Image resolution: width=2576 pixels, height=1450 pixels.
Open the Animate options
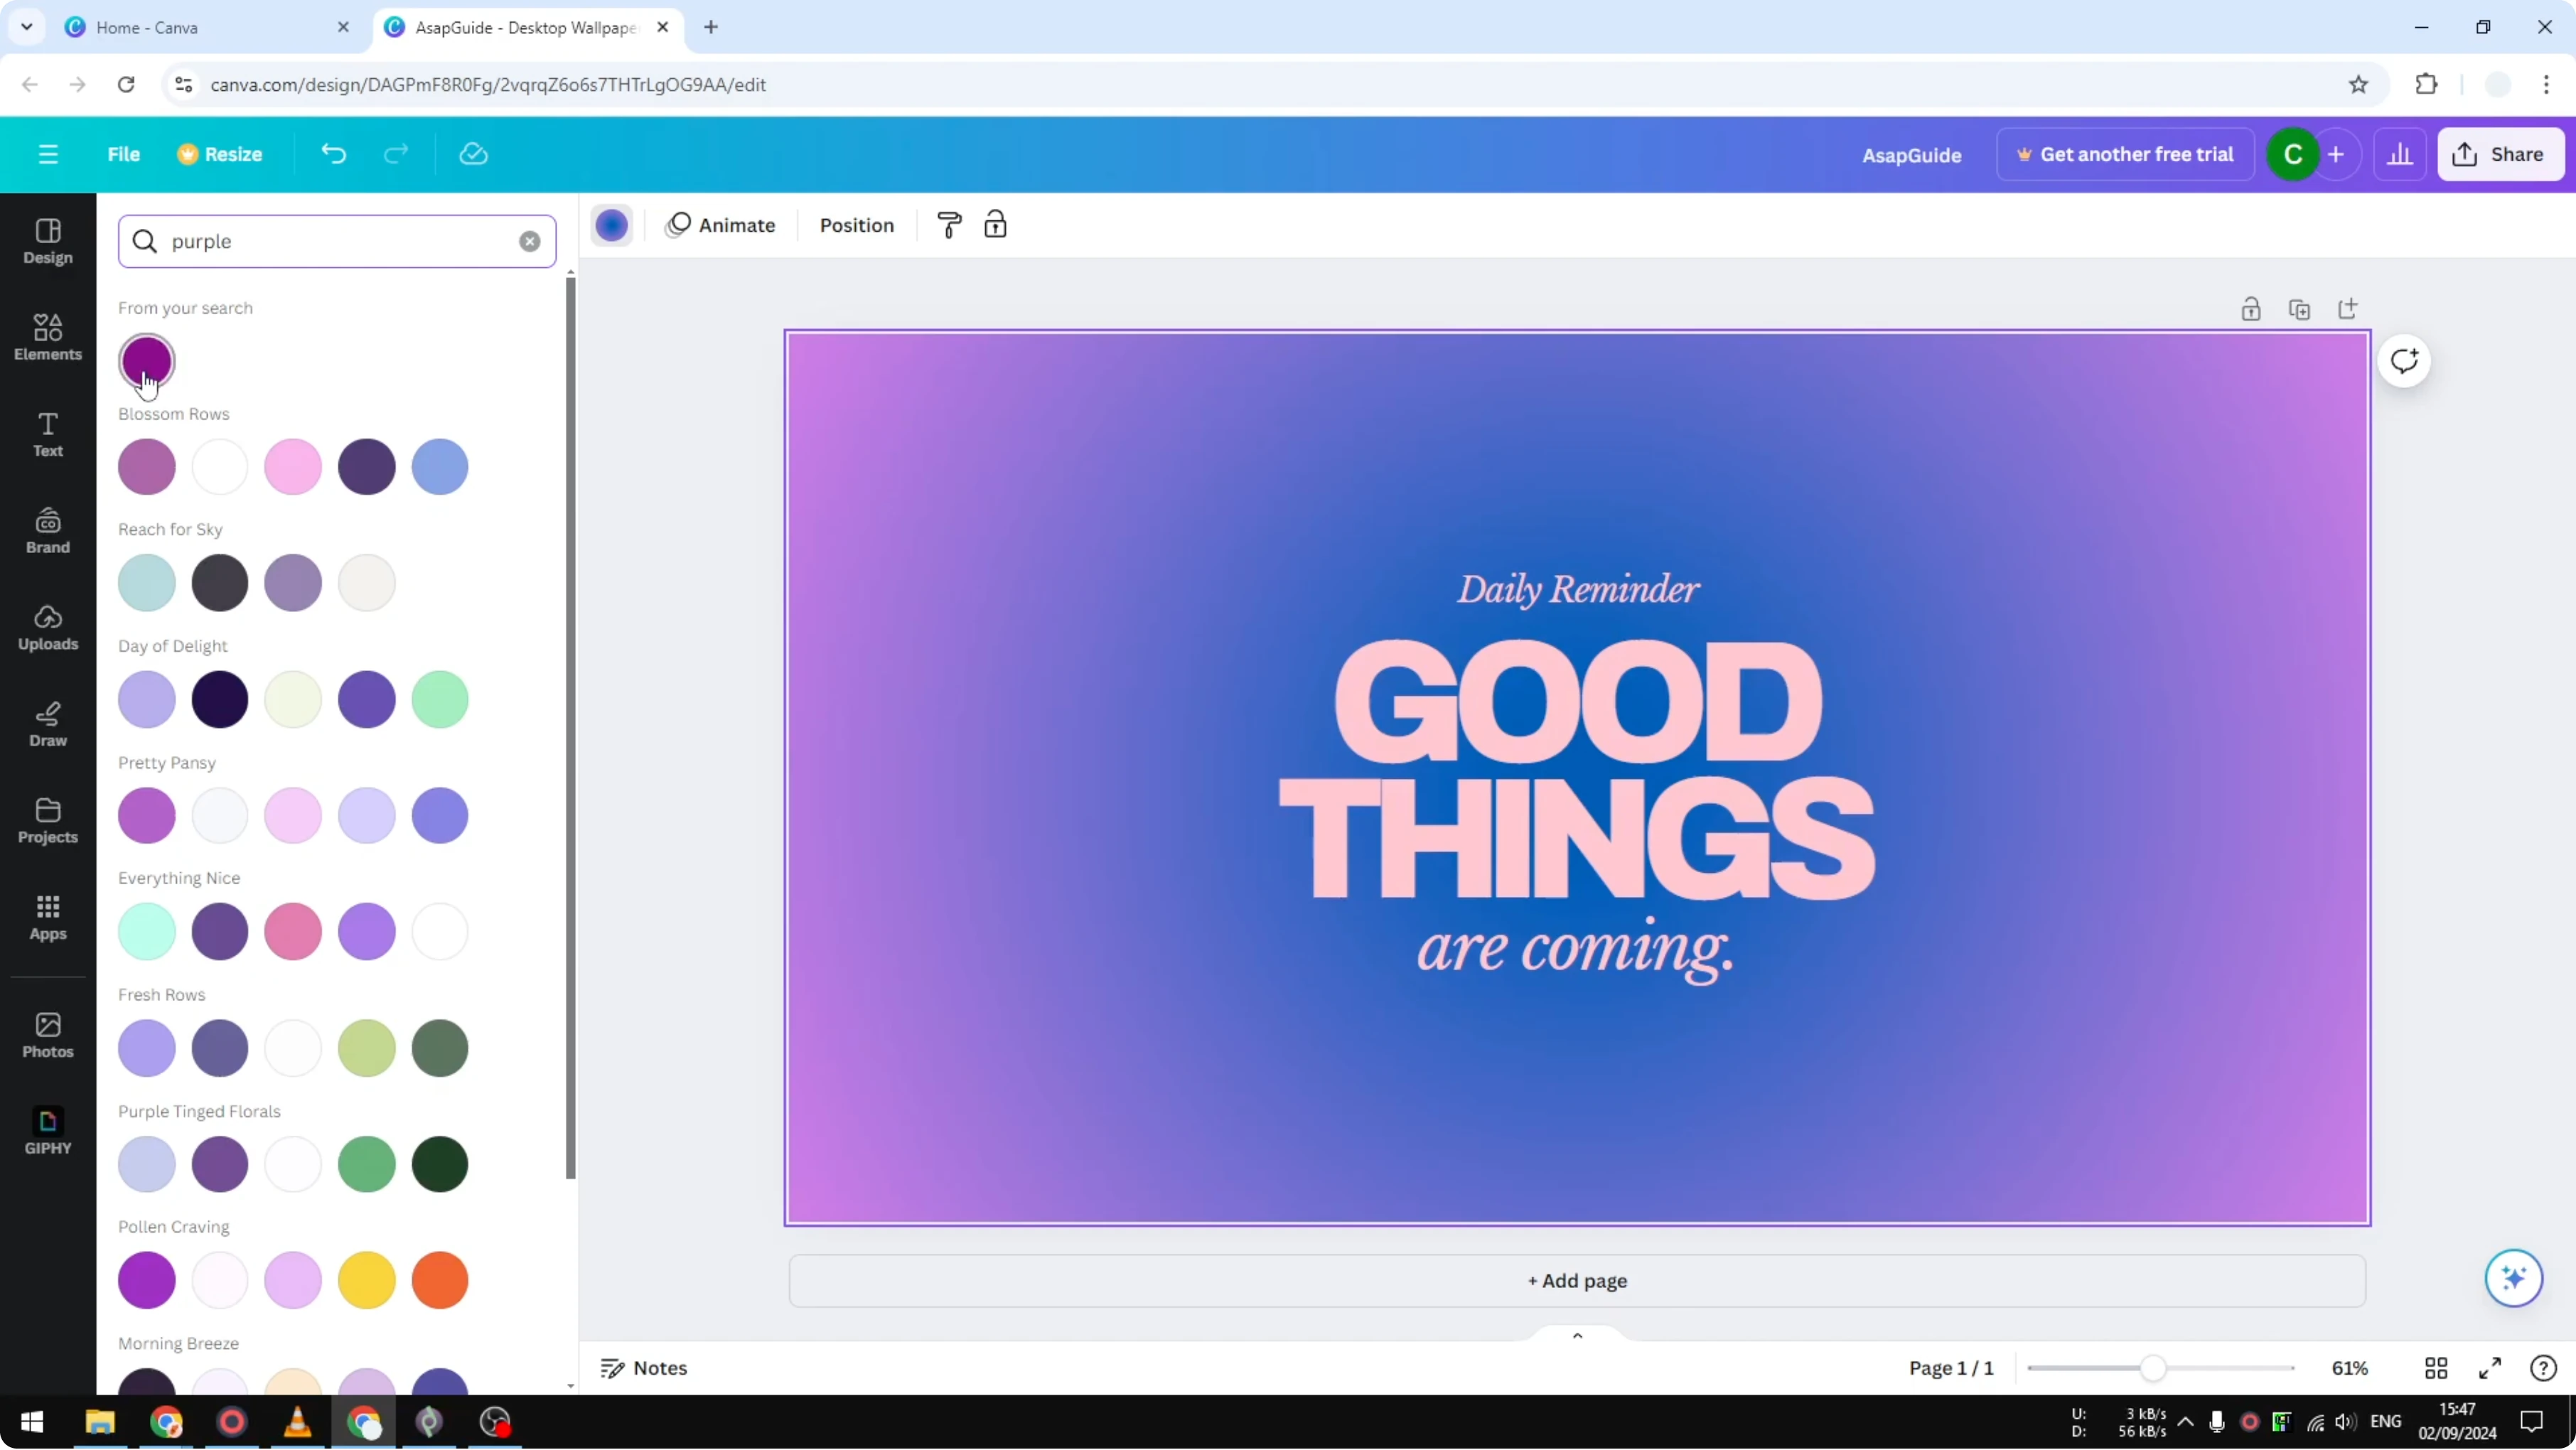point(721,225)
